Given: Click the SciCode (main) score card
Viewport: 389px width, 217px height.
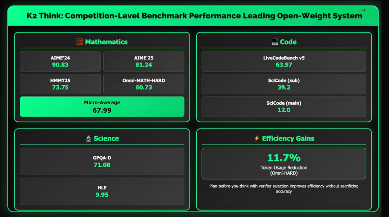Looking at the screenshot, I should tap(284, 107).
